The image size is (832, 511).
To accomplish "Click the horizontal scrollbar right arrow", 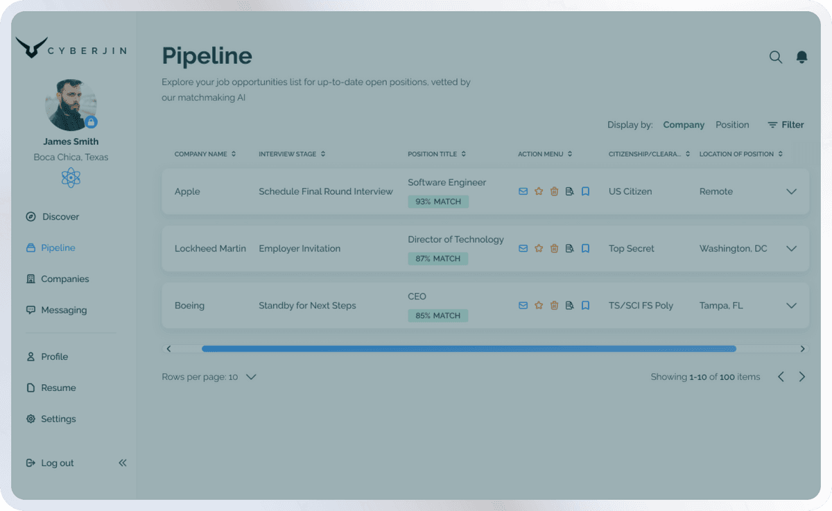I will tap(803, 349).
